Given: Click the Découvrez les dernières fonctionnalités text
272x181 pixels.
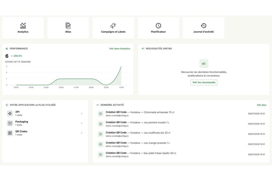Looking at the screenshot, I should (204, 74).
